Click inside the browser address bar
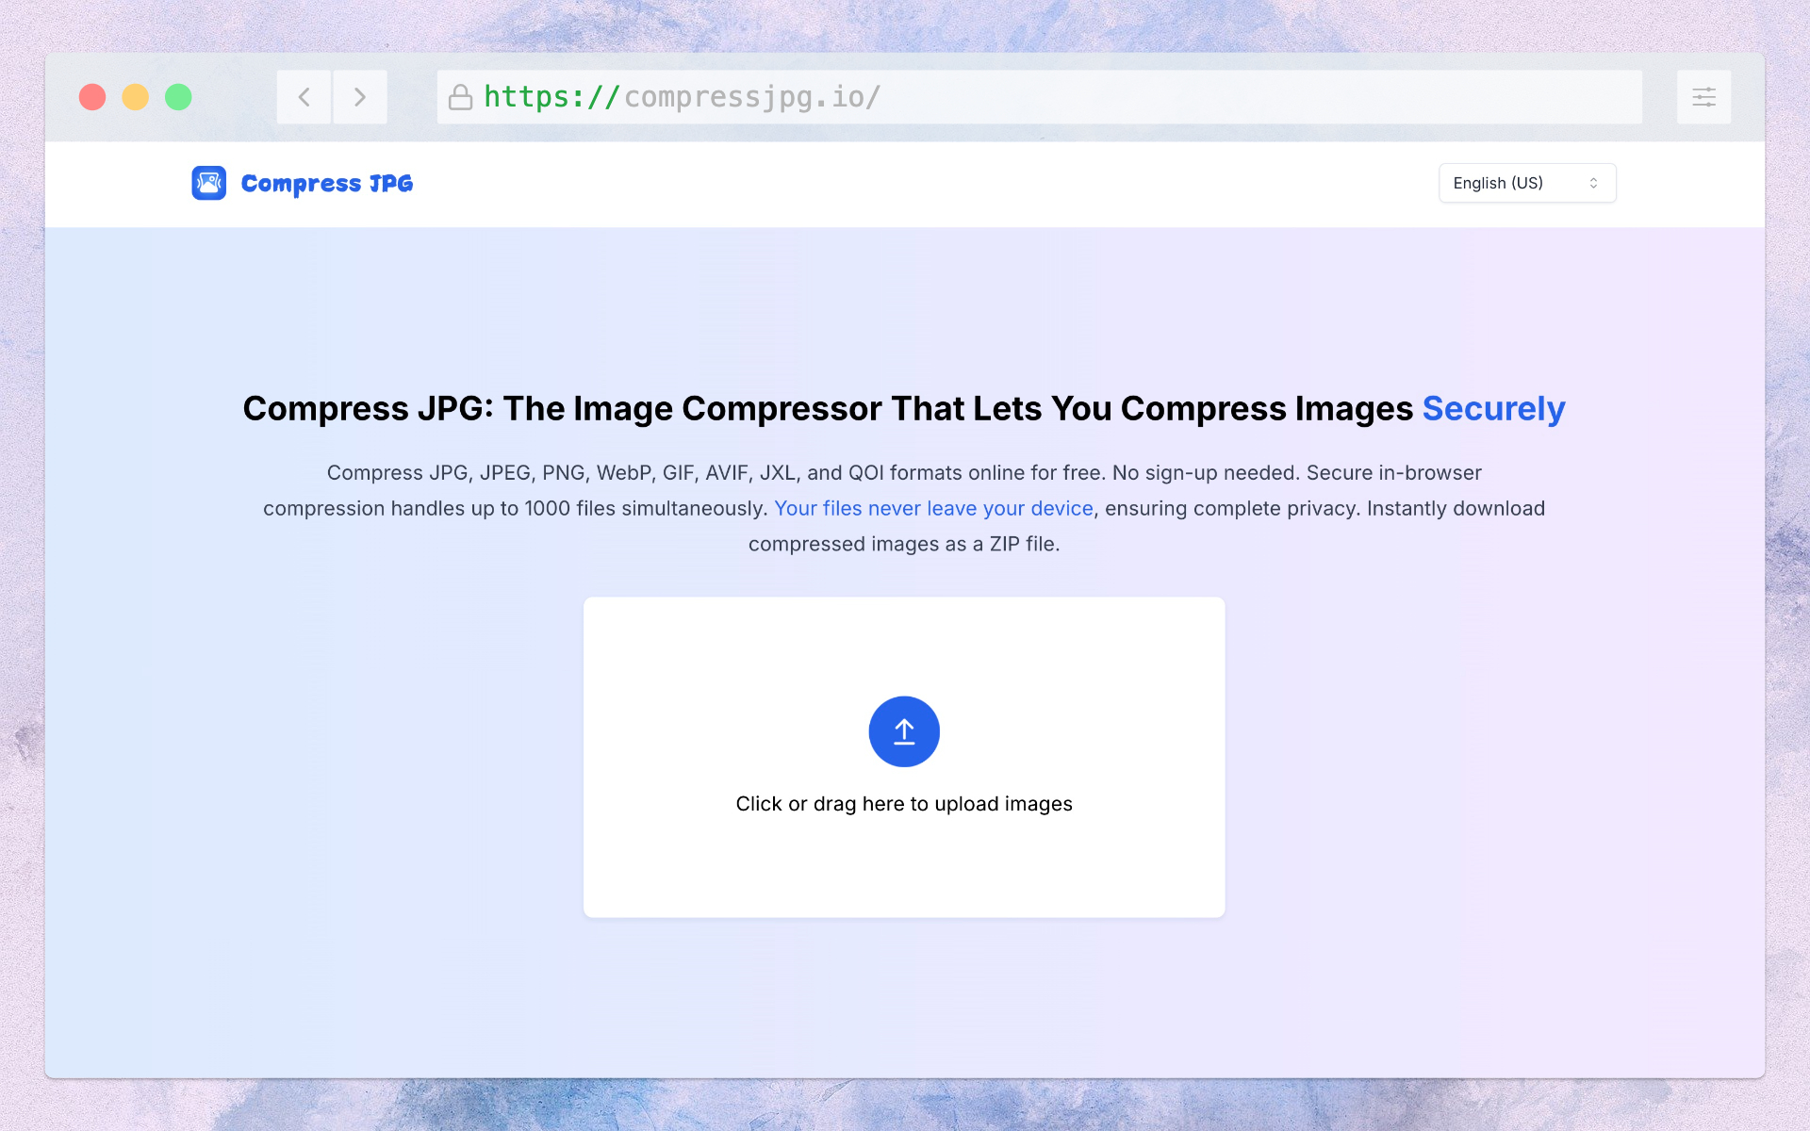The width and height of the screenshot is (1810, 1131). (1037, 96)
